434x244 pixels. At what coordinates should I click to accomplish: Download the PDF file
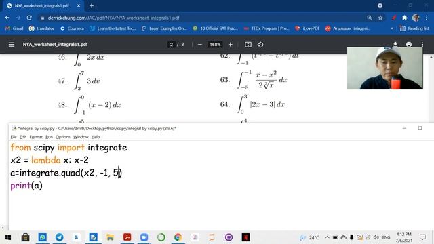(x=395, y=44)
